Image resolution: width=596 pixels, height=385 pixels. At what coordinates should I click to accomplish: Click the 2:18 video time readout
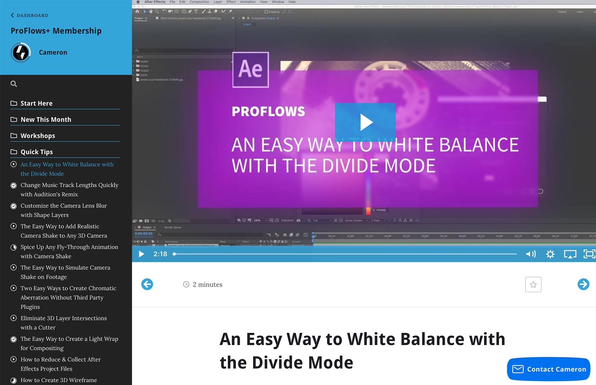coord(160,254)
